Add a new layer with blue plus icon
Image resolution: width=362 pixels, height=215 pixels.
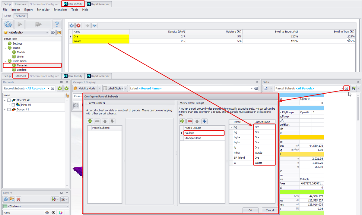(6, 199)
